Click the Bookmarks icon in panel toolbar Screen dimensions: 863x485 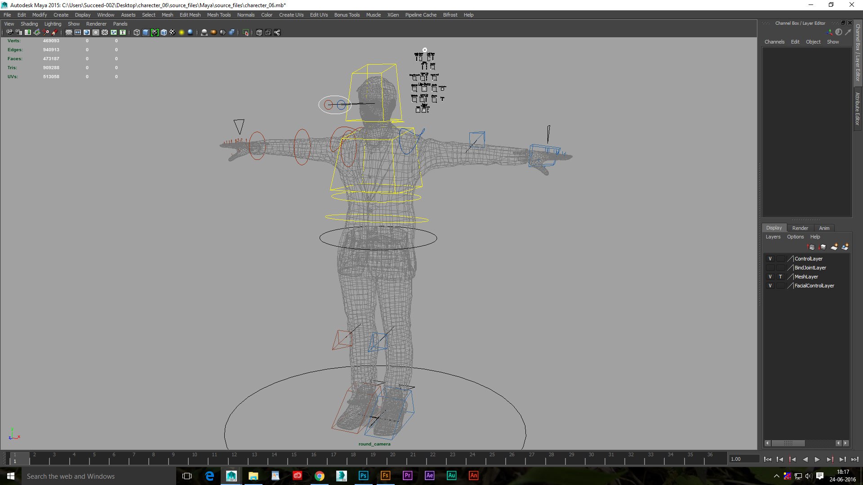[x=28, y=32]
